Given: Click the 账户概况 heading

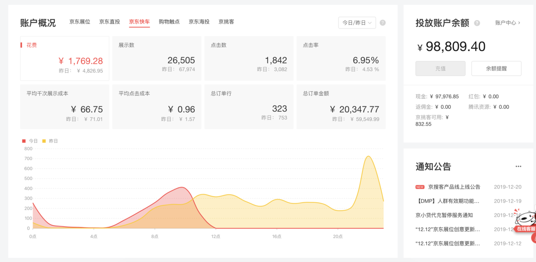Looking at the screenshot, I should [38, 23].
